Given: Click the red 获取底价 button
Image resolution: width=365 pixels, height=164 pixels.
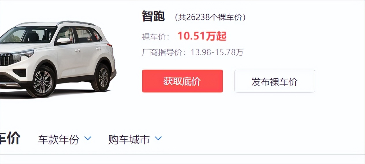Looking at the screenshot, I should pos(182,81).
